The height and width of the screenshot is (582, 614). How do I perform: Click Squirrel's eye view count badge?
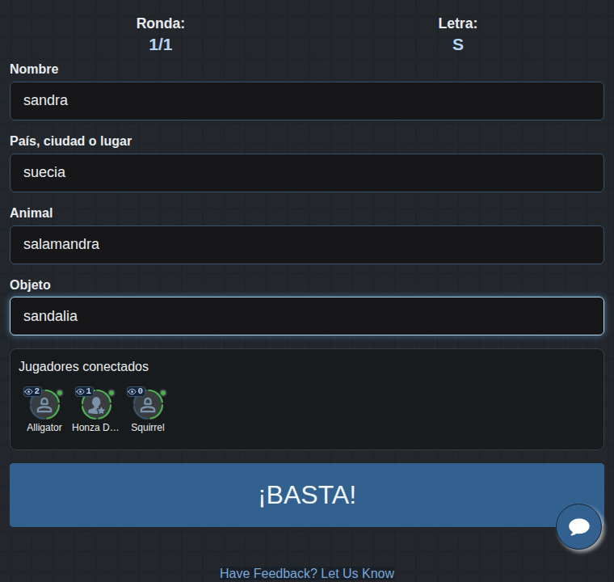pyautogui.click(x=136, y=391)
